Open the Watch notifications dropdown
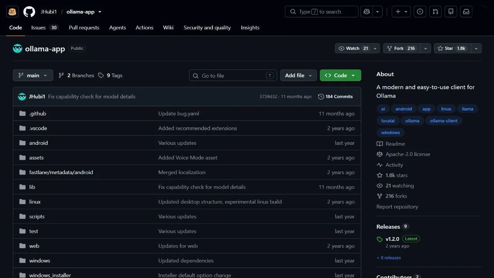The image size is (494, 278). click(x=357, y=48)
